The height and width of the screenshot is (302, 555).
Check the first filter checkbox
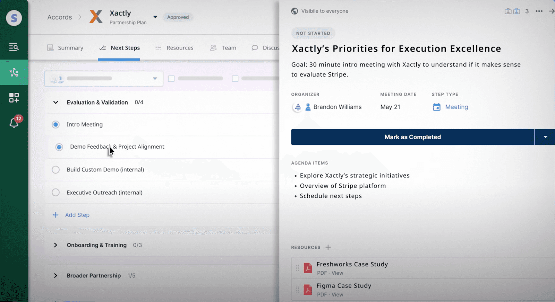[x=171, y=79]
